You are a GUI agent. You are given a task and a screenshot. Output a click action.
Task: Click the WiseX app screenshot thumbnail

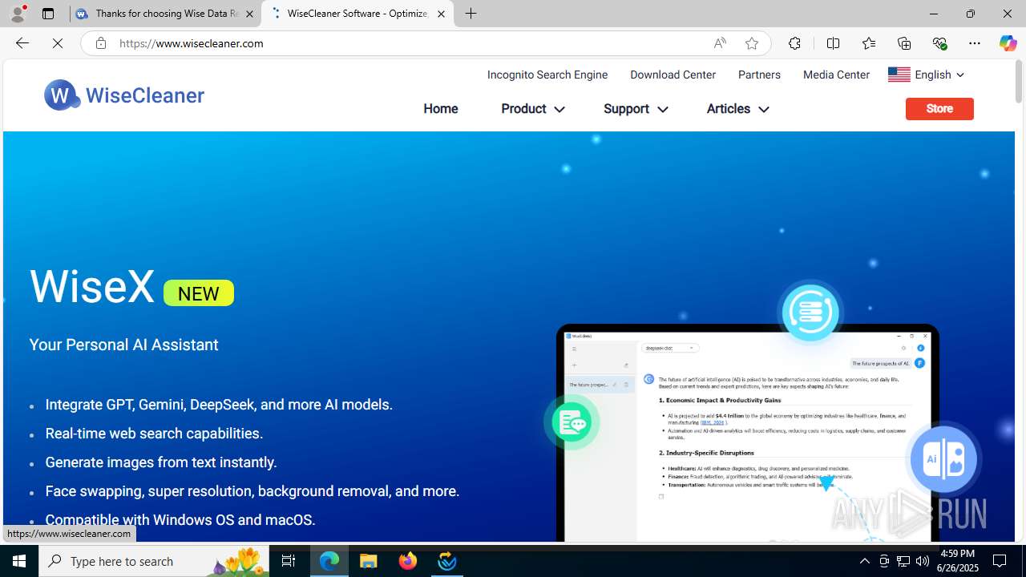click(x=747, y=433)
